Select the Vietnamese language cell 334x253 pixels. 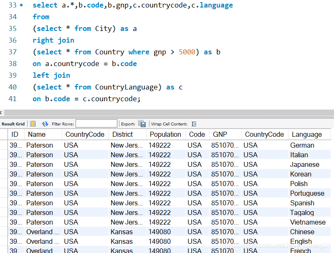[309, 222]
